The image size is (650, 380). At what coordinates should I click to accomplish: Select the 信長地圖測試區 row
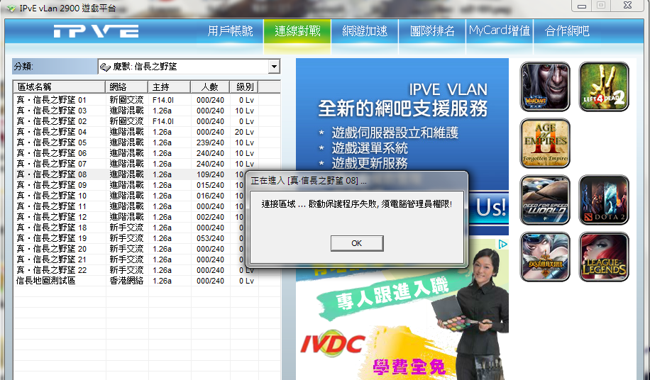point(147,281)
